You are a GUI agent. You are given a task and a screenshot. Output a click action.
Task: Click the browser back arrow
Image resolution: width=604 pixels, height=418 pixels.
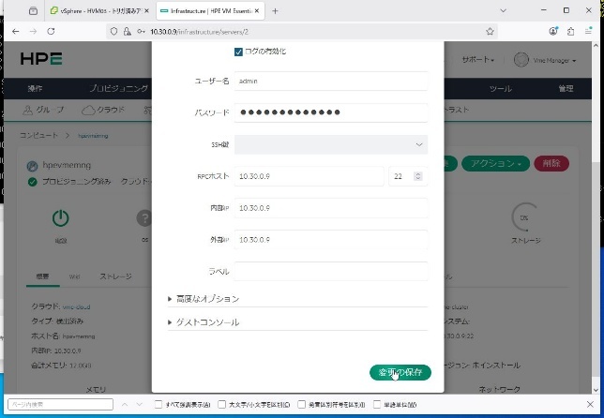point(16,31)
